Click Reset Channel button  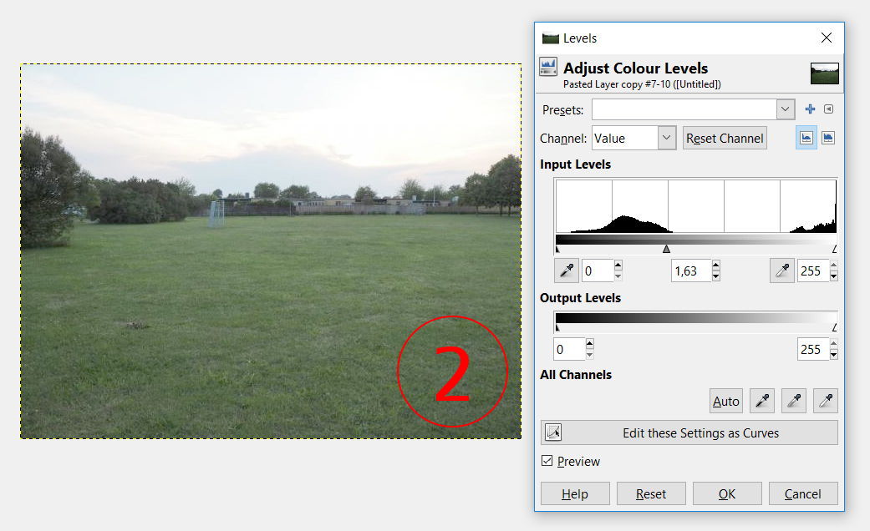725,138
